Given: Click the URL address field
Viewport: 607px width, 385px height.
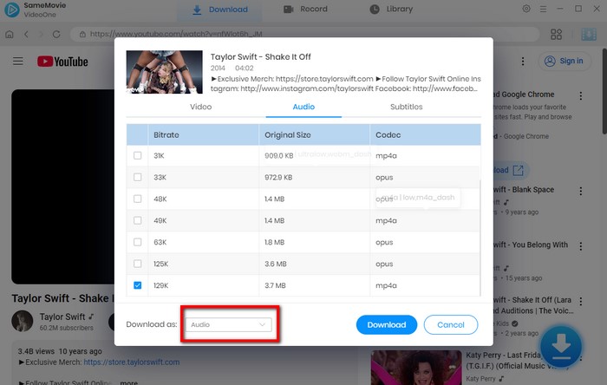Looking at the screenshot, I should click(303, 34).
